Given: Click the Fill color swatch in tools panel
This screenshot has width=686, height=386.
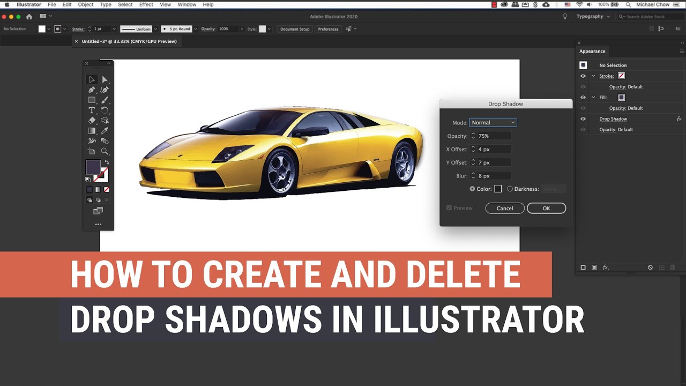Looking at the screenshot, I should coord(93,167).
